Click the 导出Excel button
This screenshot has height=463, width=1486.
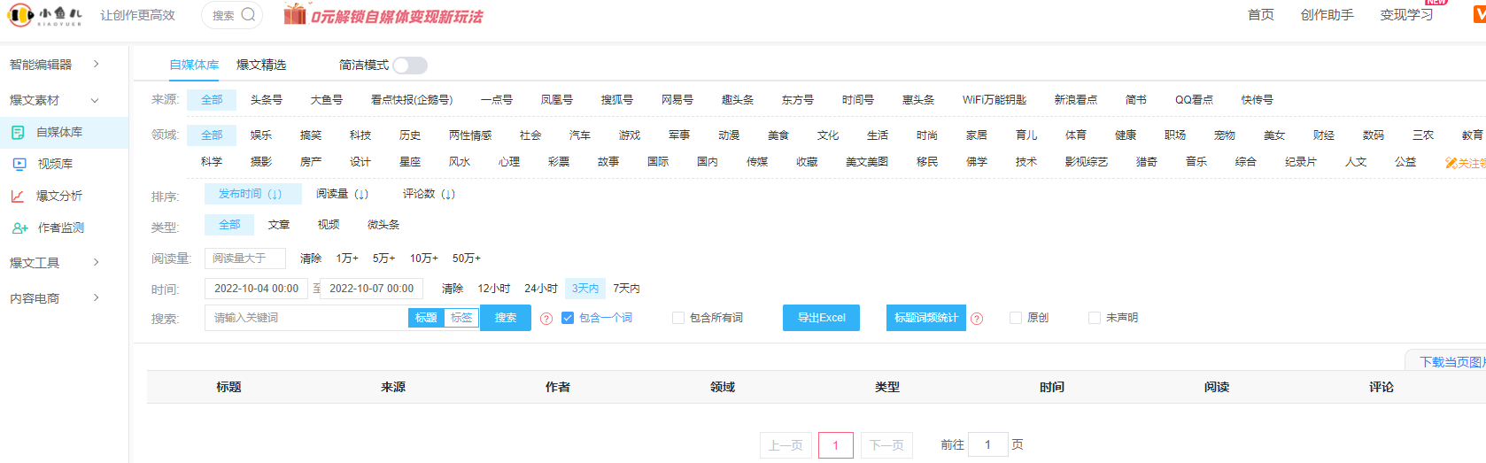821,318
